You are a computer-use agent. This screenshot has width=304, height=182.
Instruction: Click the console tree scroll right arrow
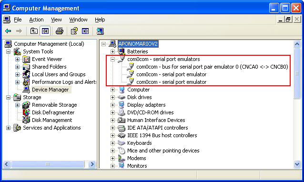pos(92,164)
